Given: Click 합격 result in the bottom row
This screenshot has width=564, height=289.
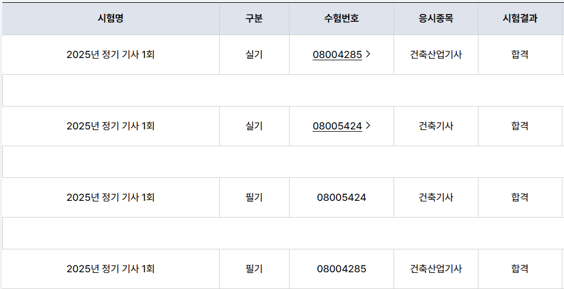Looking at the screenshot, I should pos(520,268).
